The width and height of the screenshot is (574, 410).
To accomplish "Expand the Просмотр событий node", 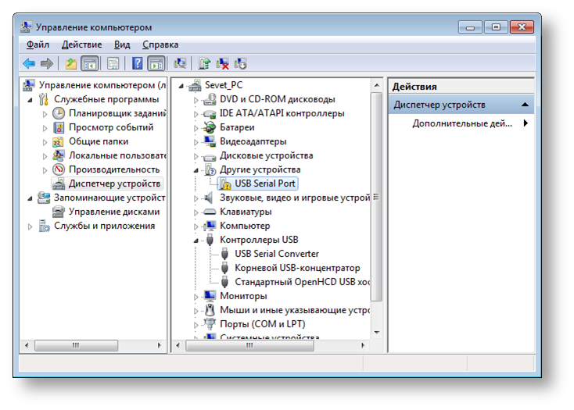I will pyautogui.click(x=45, y=128).
